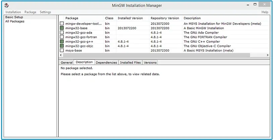Switch to the Installed Files tab
Image resolution: width=274 pixels, height=140 pixels.
[x=130, y=62]
